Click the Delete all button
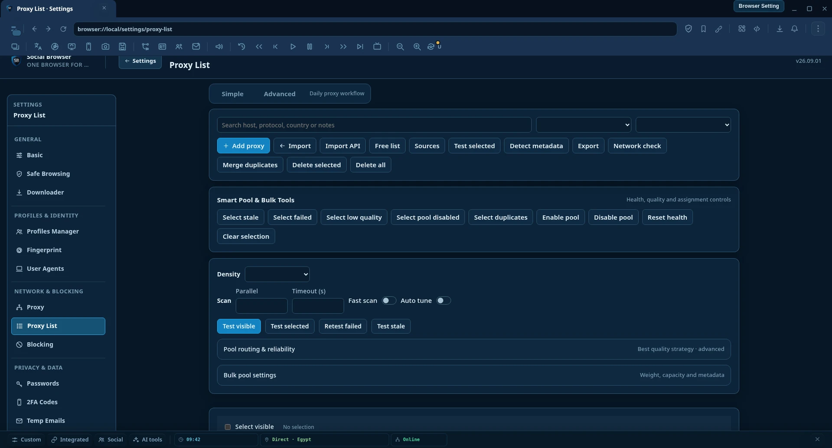832x448 pixels. [x=370, y=165]
